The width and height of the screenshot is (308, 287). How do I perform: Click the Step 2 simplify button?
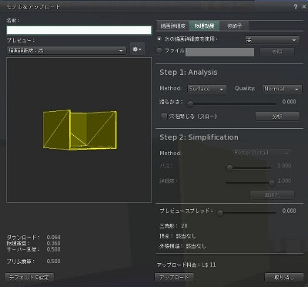(273, 195)
